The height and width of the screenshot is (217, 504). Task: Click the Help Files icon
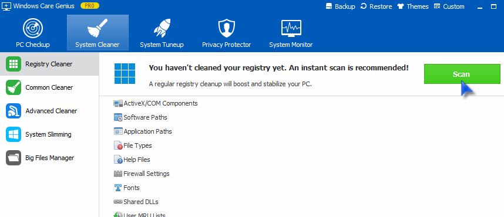click(x=118, y=160)
